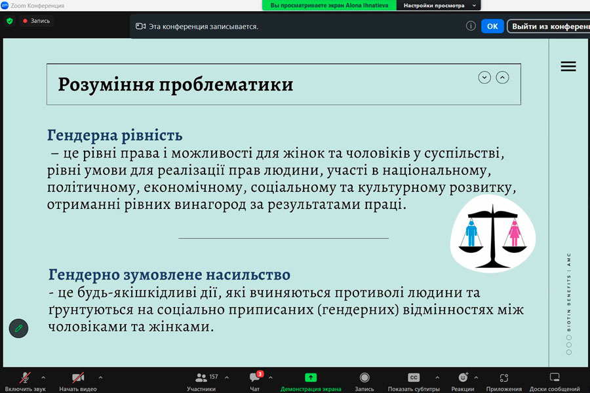The height and width of the screenshot is (393, 590).
Task: Confirm recording notice with OK button
Action: 492,26
